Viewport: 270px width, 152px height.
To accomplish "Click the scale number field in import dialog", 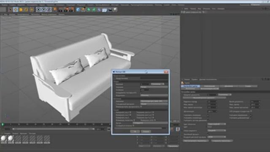I will 145,84.
